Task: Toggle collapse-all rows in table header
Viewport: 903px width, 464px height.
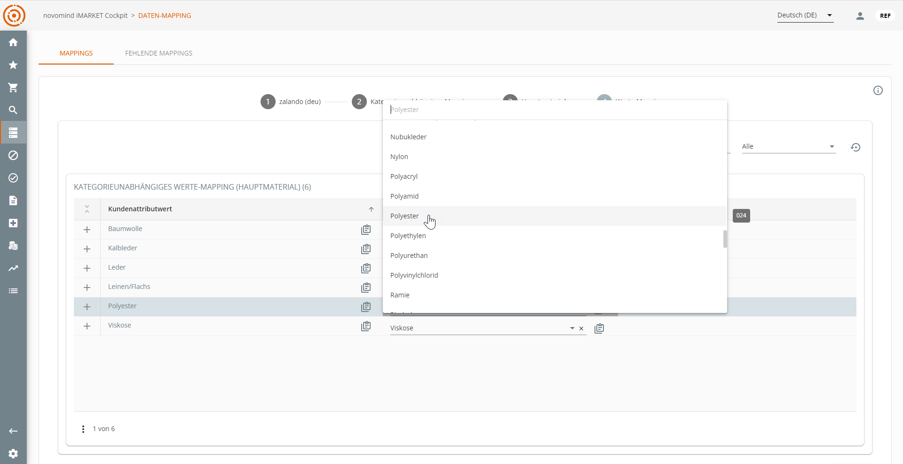Action: pos(87,209)
